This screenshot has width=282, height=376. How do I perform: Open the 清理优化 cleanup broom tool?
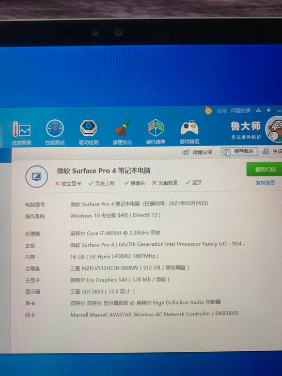(x=122, y=132)
